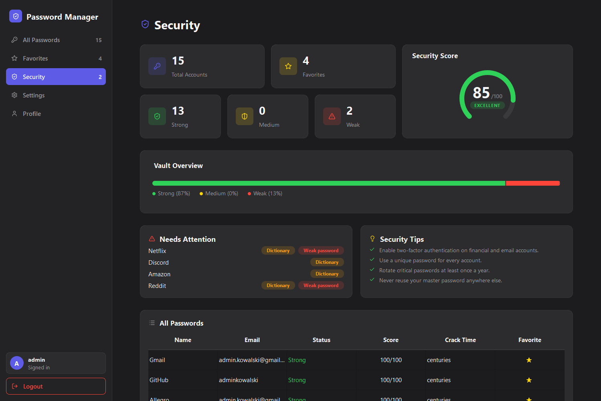The height and width of the screenshot is (401, 601).
Task: Click the green Strong segment of vault bar
Action: click(x=329, y=183)
